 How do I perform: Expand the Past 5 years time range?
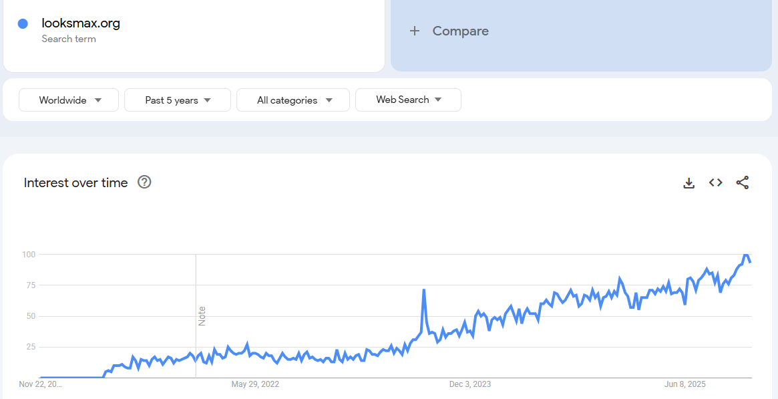(178, 100)
